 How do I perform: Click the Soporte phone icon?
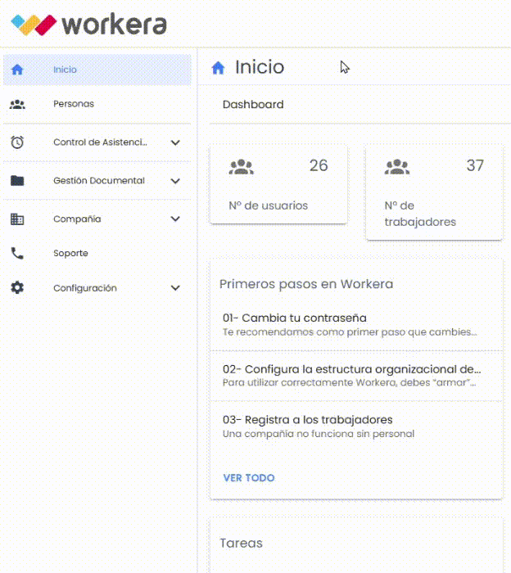click(x=17, y=254)
